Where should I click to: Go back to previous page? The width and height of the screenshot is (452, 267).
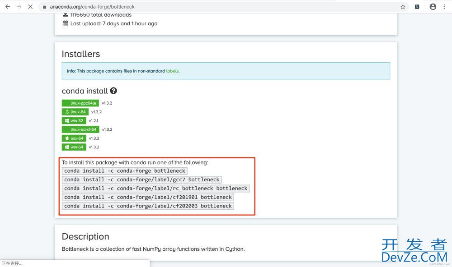pos(8,7)
